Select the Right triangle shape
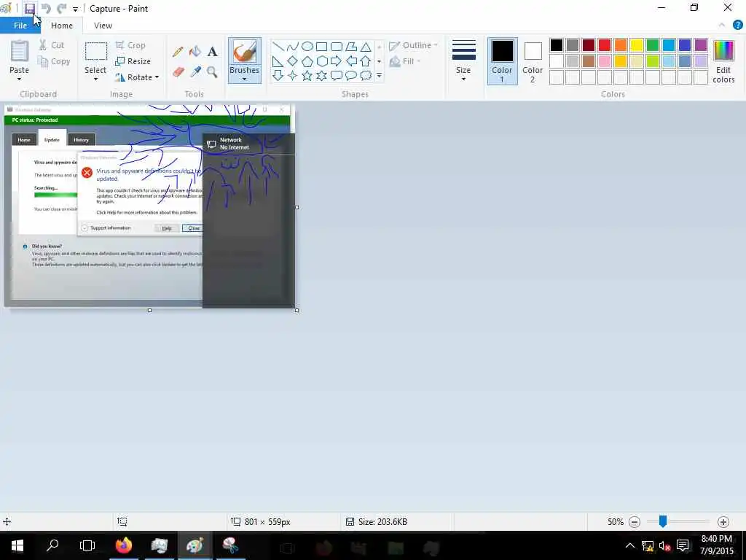 click(278, 61)
